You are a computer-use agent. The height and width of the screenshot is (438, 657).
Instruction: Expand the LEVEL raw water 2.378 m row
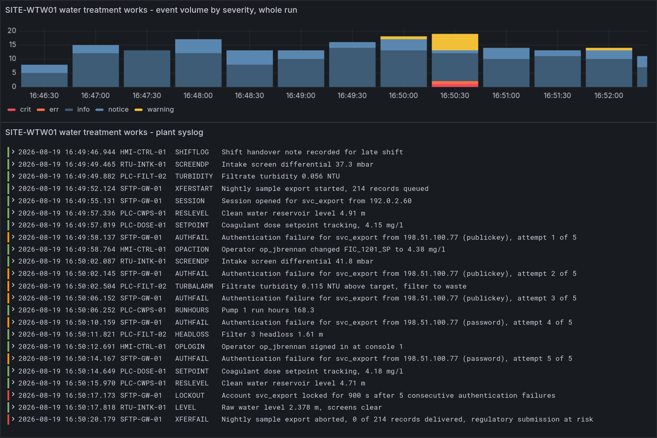[x=13, y=407]
